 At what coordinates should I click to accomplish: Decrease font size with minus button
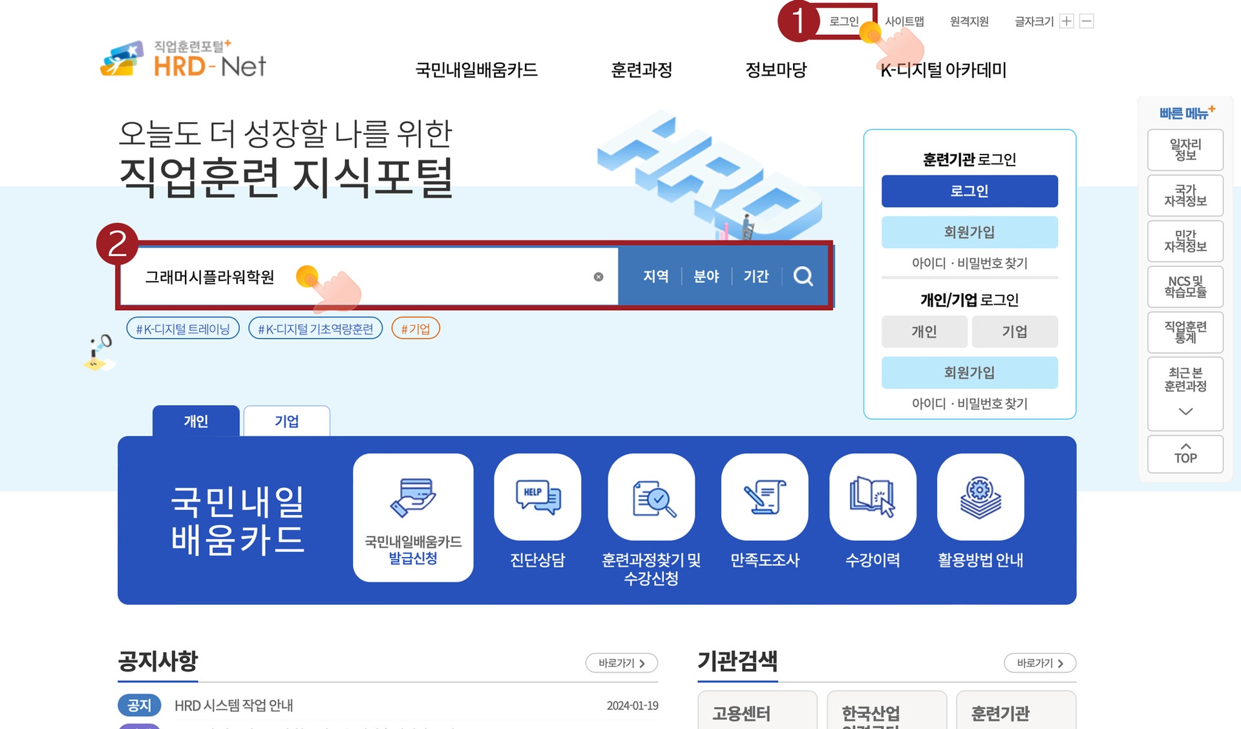point(1087,21)
